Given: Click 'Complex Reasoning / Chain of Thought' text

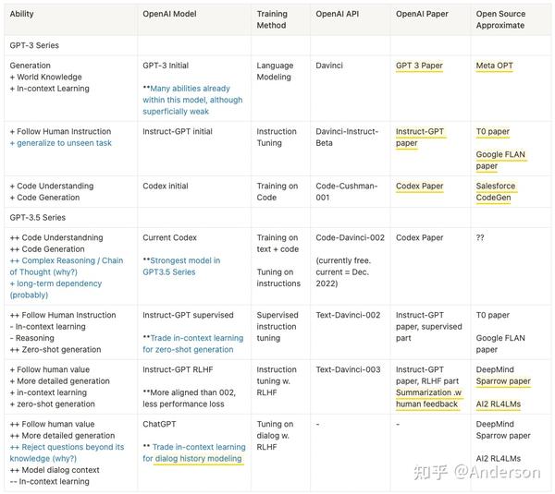Looking at the screenshot, I should (67, 266).
